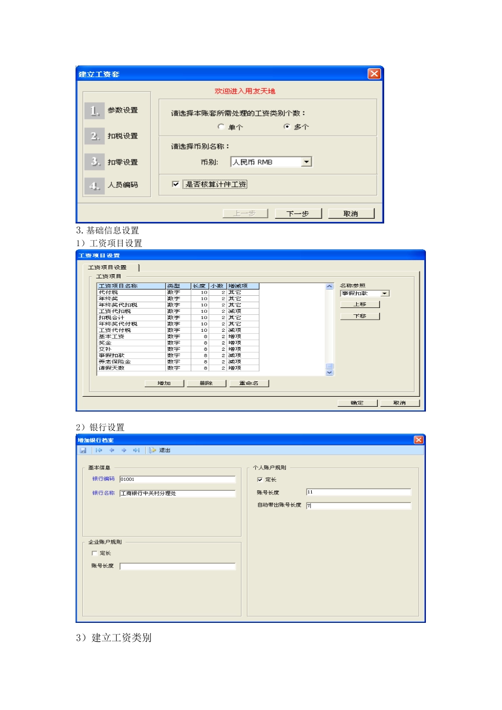Click 退出 exit icon in bank toolbar

coord(160,450)
